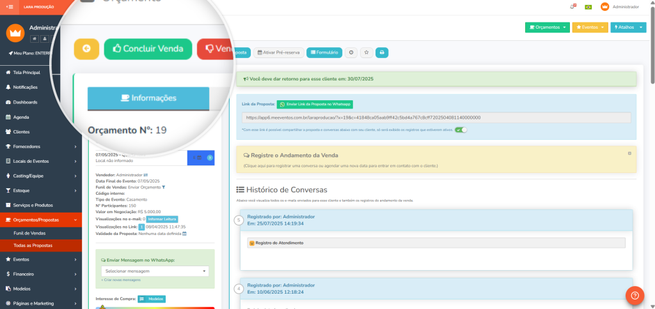Click the calendar icon in the blue date box
Image resolution: width=655 pixels, height=309 pixels.
pyautogui.click(x=200, y=158)
